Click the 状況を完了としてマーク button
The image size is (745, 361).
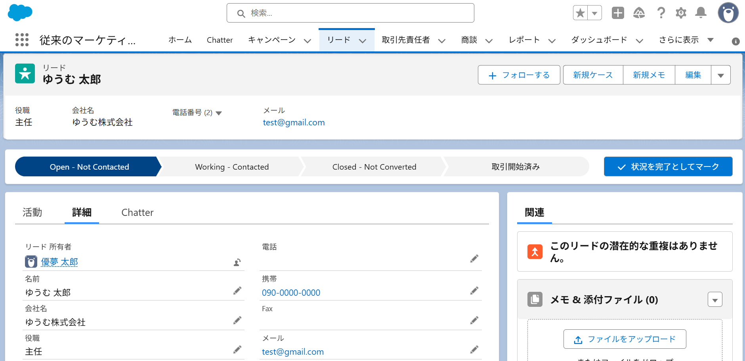[668, 166]
